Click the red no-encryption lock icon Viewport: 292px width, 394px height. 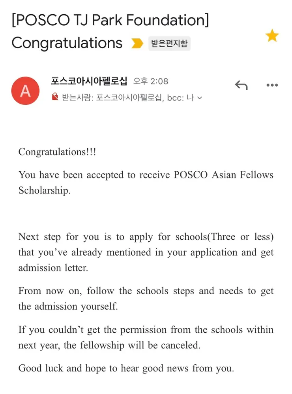[x=55, y=97]
